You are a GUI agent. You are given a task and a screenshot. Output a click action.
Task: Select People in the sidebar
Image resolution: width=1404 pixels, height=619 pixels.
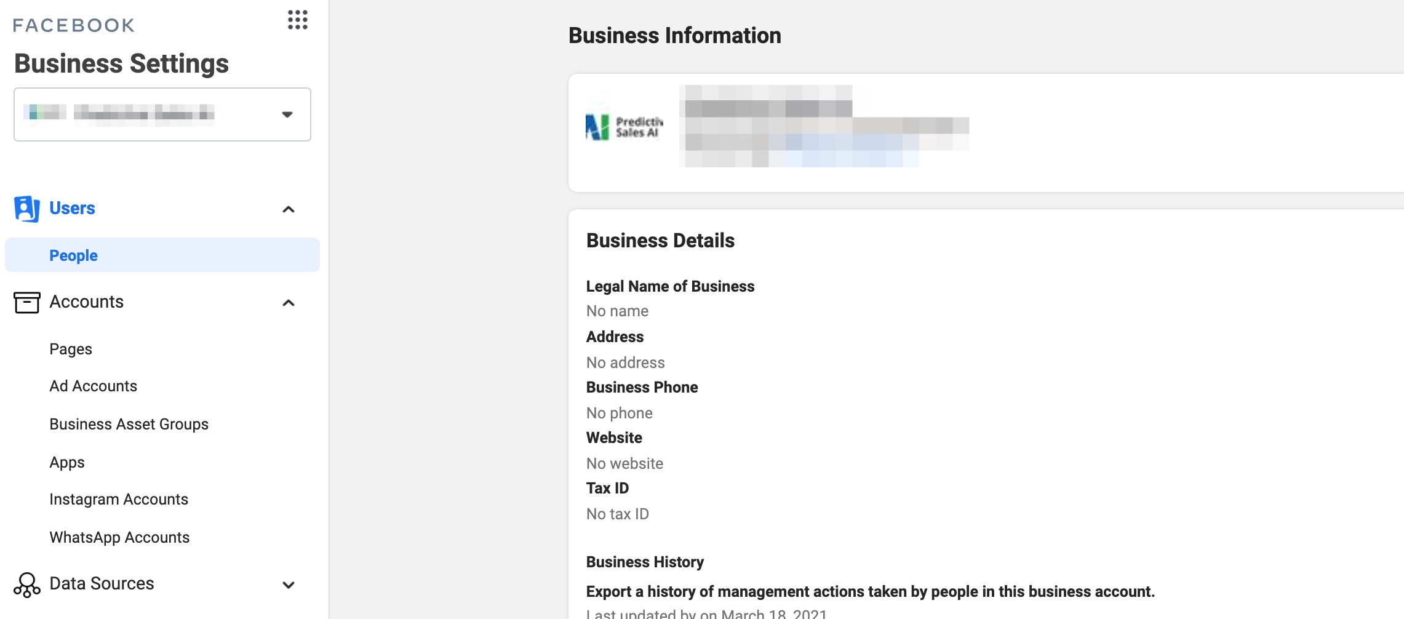point(73,255)
